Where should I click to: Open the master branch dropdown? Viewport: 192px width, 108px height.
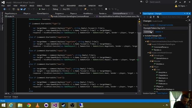click(153, 25)
